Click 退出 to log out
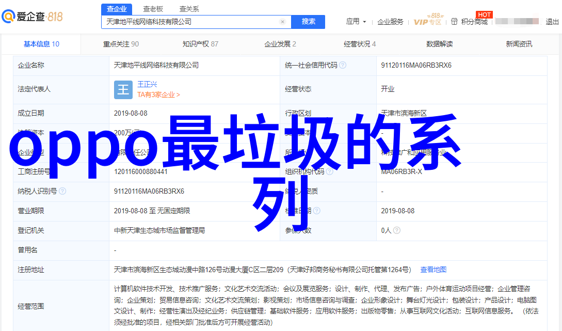This screenshot has height=331, width=562. [x=552, y=22]
